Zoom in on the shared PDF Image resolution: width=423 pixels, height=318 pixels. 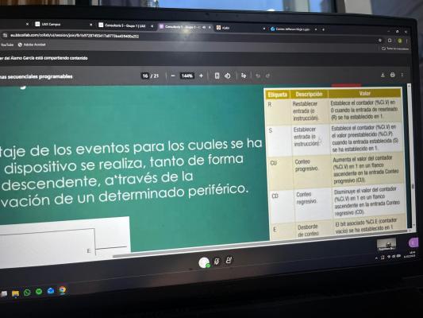201,76
